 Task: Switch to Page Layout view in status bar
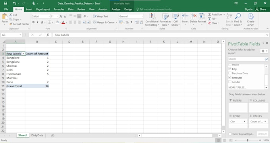225,140
